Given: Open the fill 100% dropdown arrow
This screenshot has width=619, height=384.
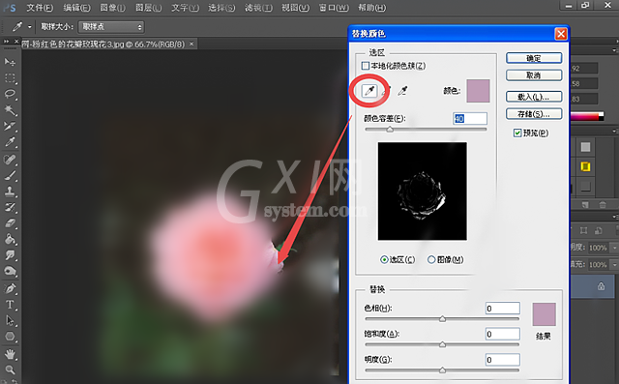Looking at the screenshot, I should (614, 264).
